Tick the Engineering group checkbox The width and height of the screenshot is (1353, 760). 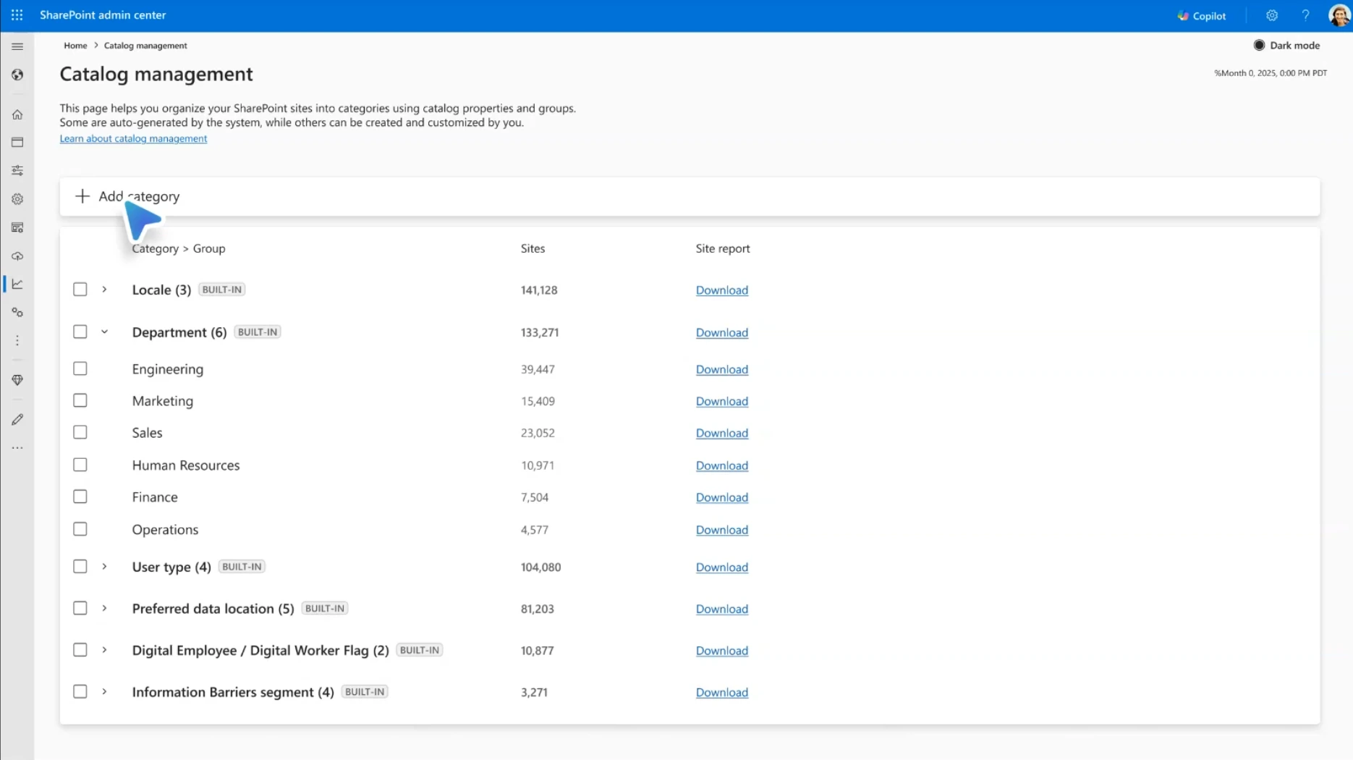(80, 369)
